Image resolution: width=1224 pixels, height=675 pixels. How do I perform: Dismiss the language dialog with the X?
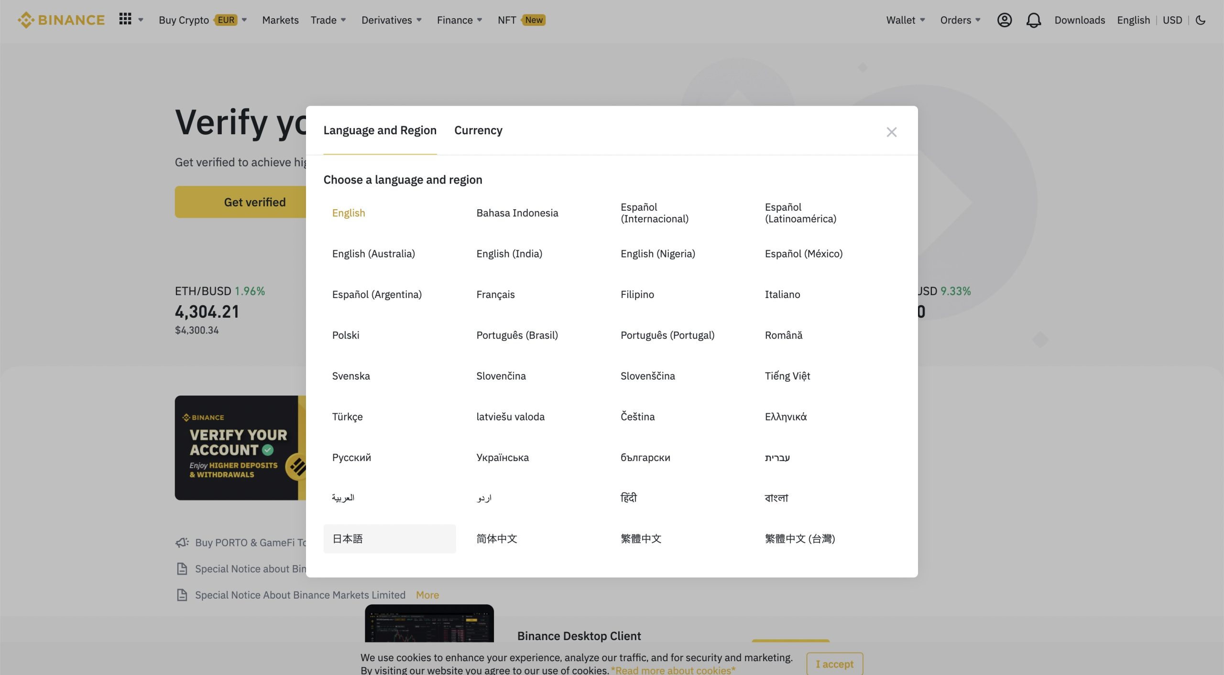891,132
